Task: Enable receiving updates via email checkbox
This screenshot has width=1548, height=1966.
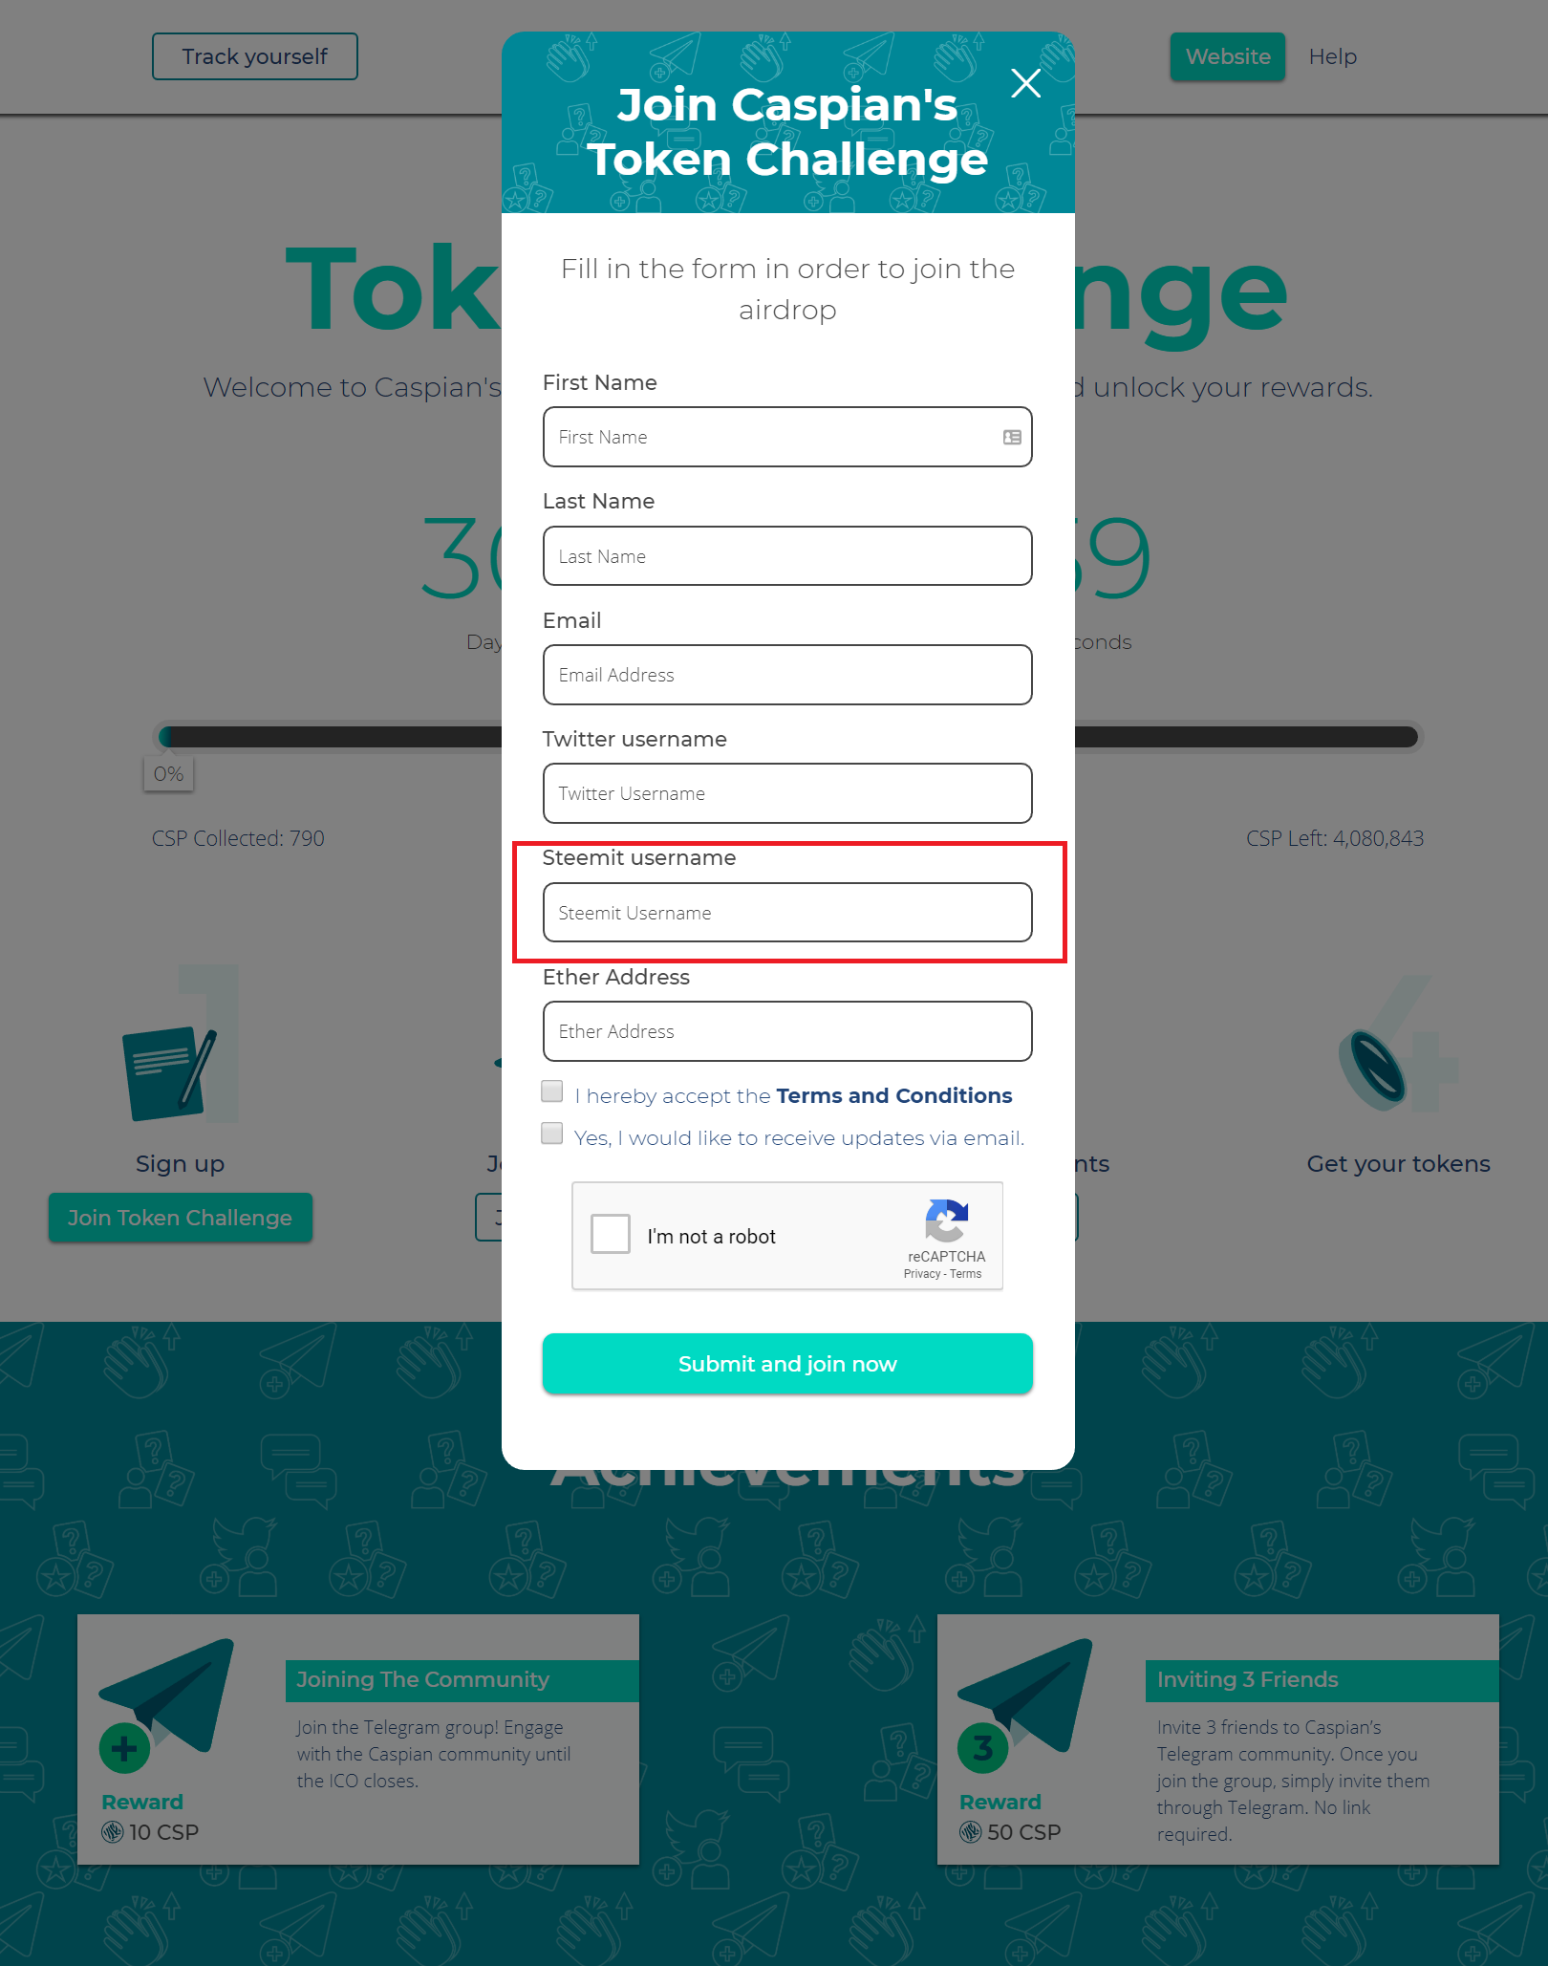Action: tap(552, 1134)
